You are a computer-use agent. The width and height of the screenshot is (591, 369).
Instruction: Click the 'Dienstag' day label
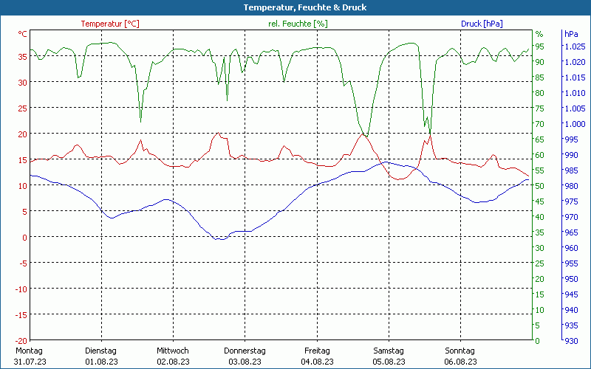100,351
